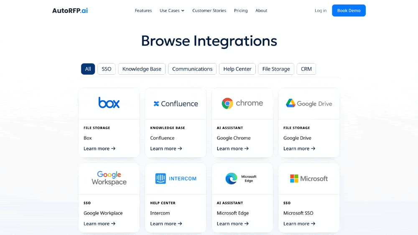
Task: Click the Book Demo button
Action: pos(349,10)
